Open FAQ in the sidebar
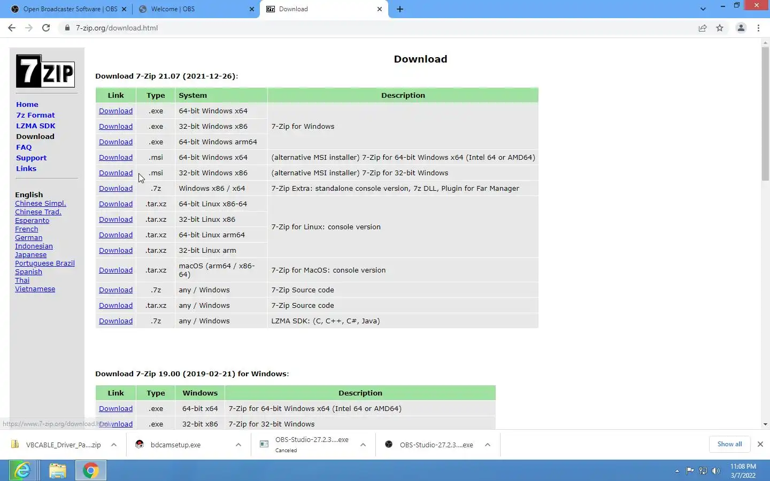The width and height of the screenshot is (770, 481). [x=24, y=147]
